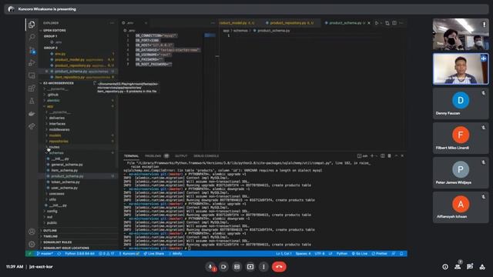Open the Accounts icon in activity bar
Image resolution: width=493 pixels, height=277 pixels.
coord(32,232)
